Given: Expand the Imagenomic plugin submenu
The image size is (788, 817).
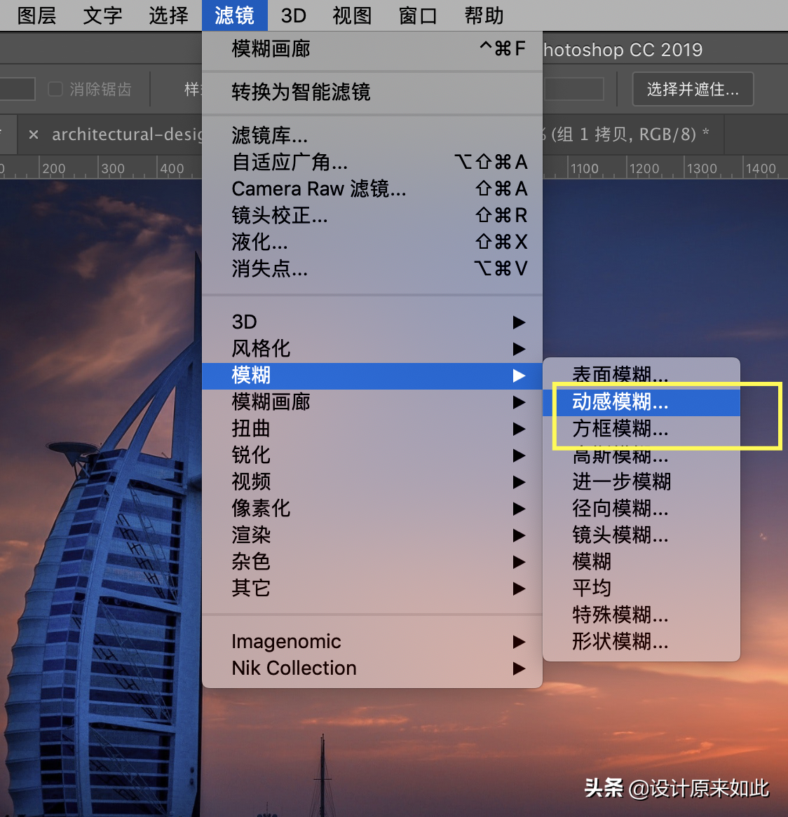Looking at the screenshot, I should click(372, 641).
